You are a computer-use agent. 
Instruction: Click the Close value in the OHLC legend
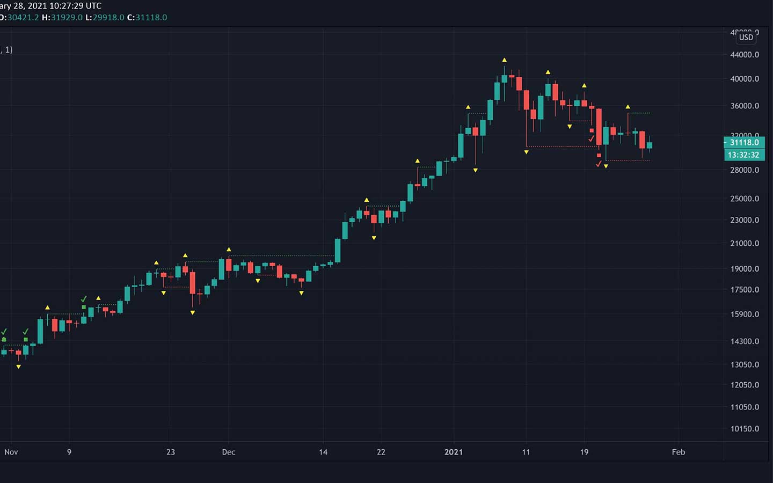[x=151, y=17]
